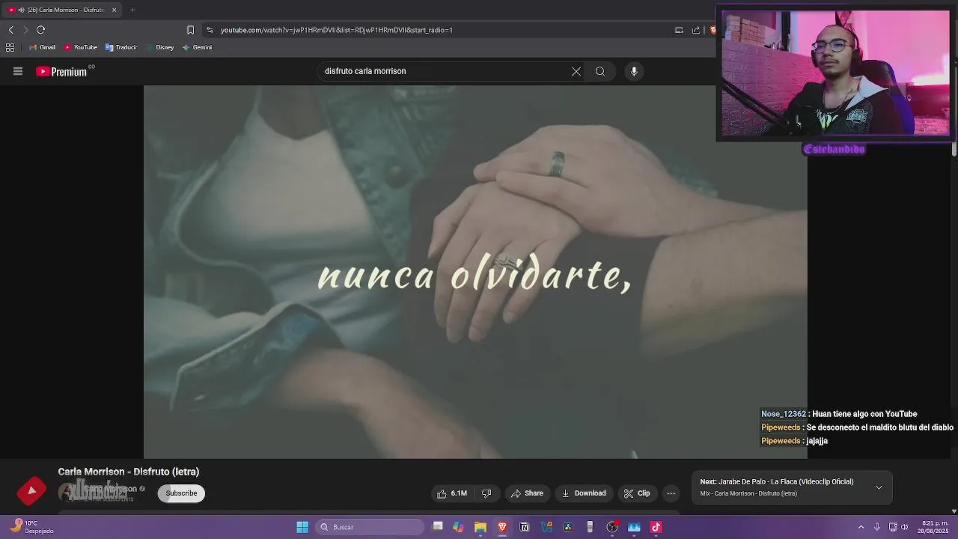This screenshot has height=539, width=958.
Task: Open Copilot icon in taskbar
Action: click(458, 527)
